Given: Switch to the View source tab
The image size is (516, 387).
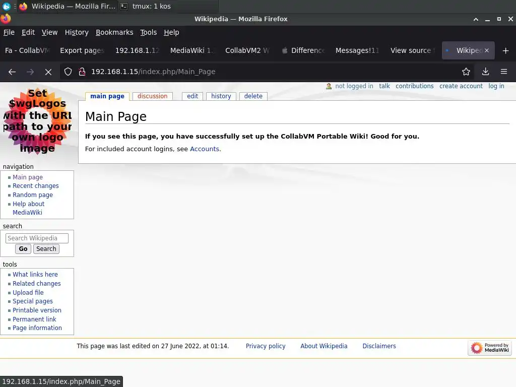Looking at the screenshot, I should pyautogui.click(x=413, y=50).
